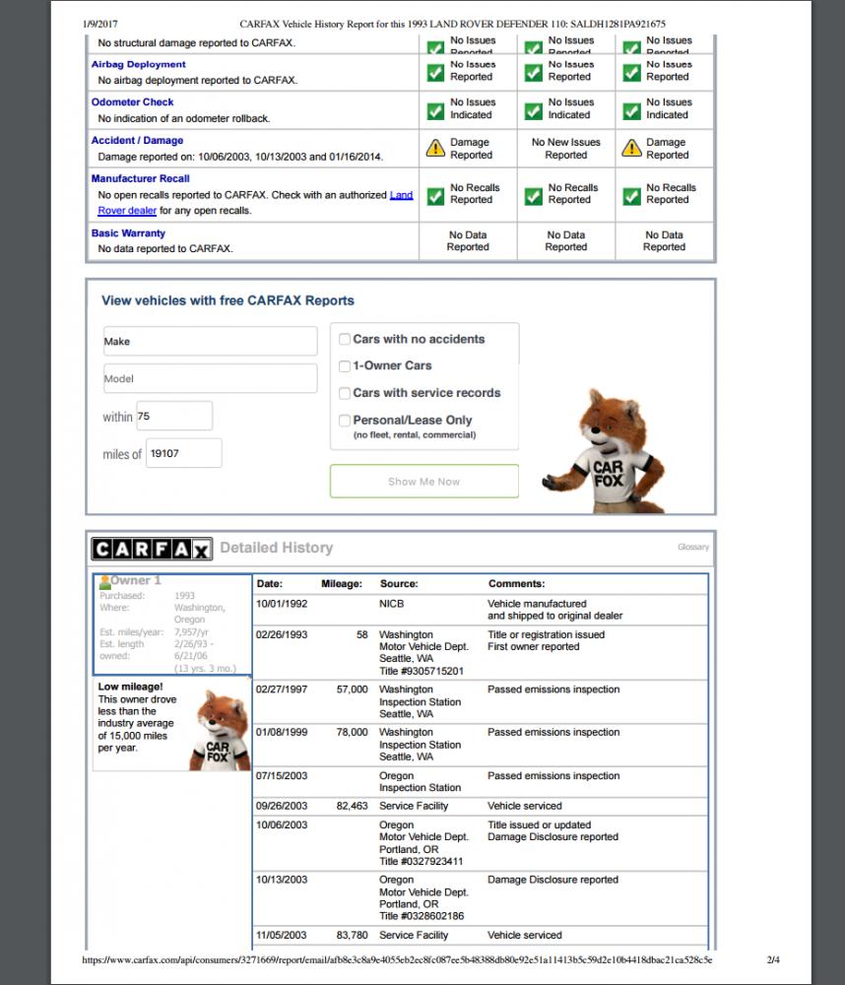
Task: Click the NICB source entry
Action: point(391,604)
